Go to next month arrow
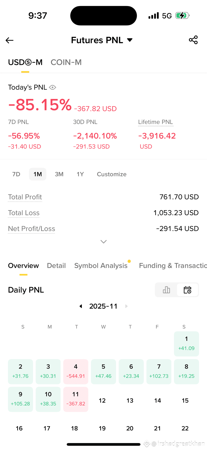 [126, 306]
